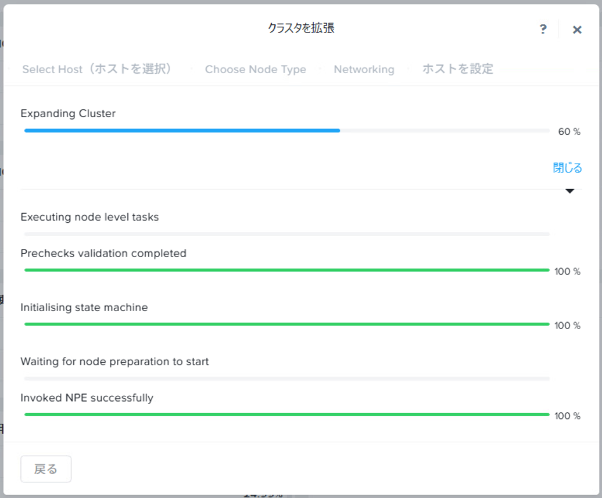Screen dimensions: 602x498
Task: Click the 閉じる link
Action: [x=567, y=168]
